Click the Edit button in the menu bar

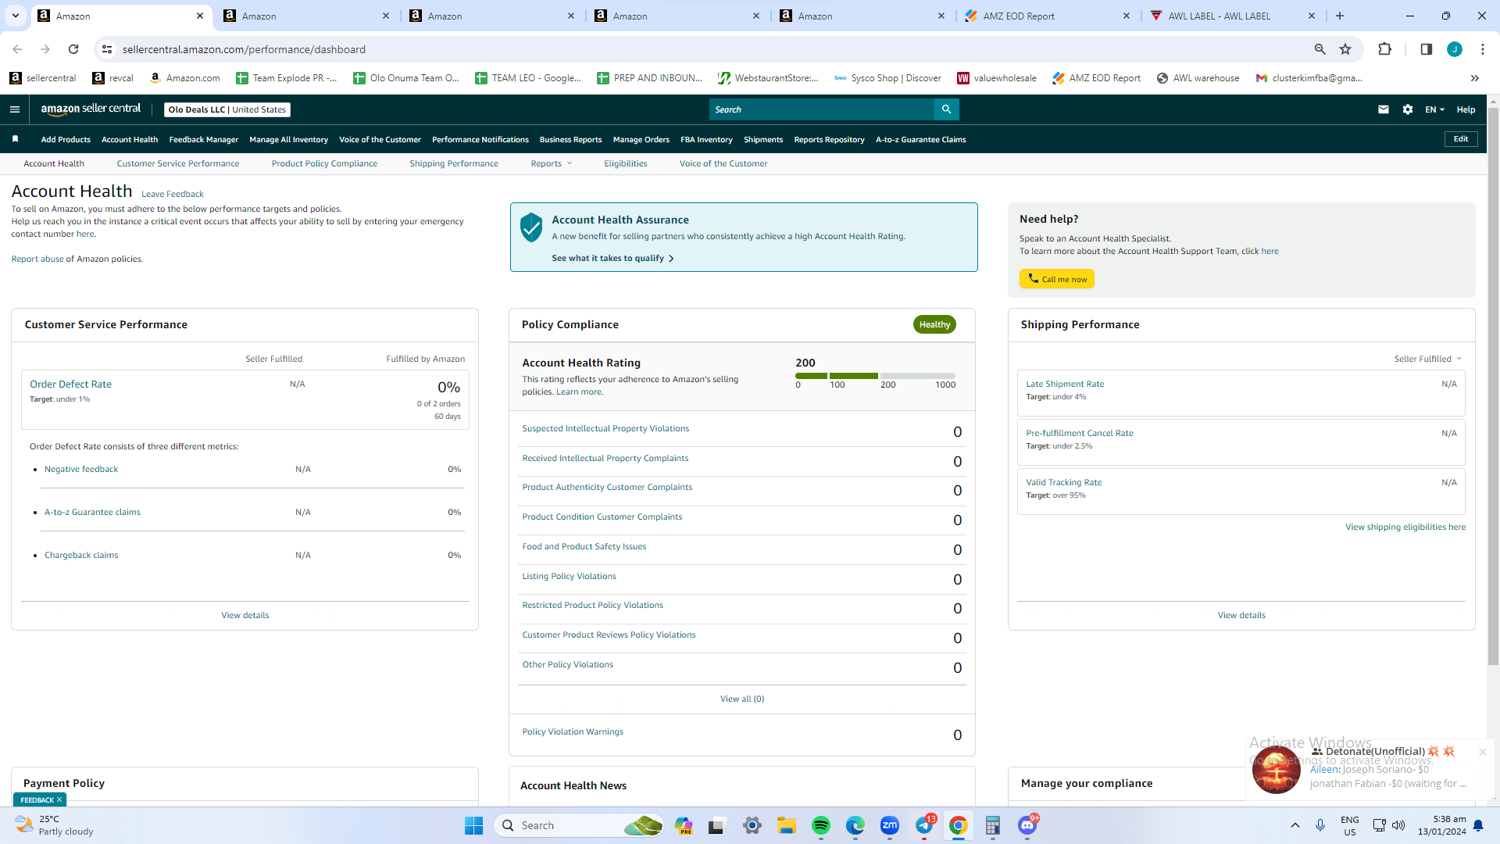pos(1461,139)
